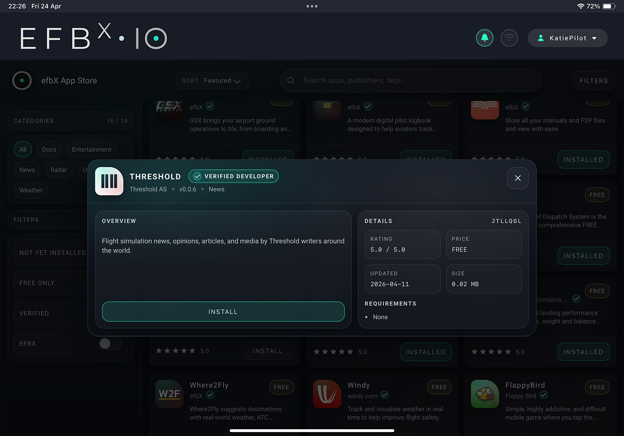
Task: Click the verified checkmark next to windy.com
Action: tap(385, 395)
